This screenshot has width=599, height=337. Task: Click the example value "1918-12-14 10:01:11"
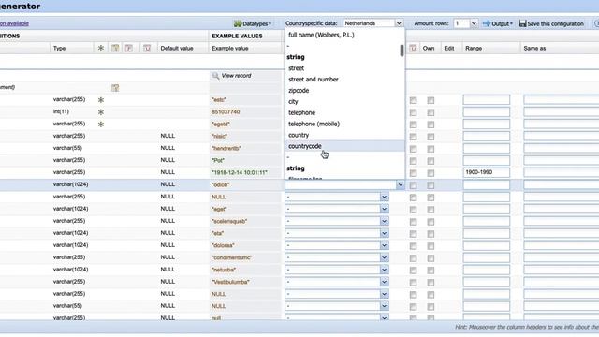tap(240, 172)
